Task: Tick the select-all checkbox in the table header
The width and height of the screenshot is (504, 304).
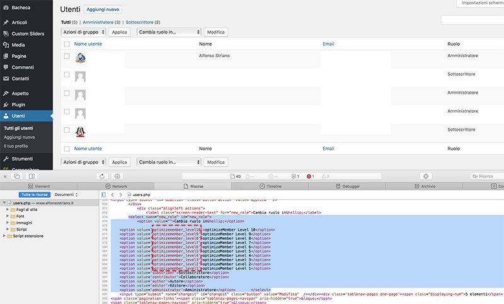Action: click(x=67, y=44)
